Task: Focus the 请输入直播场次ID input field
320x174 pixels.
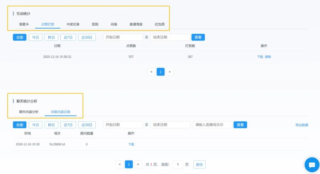Action: (x=212, y=125)
